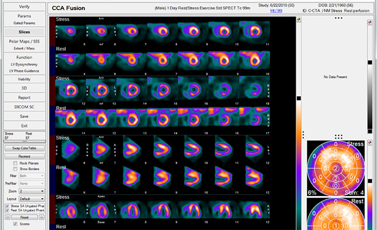The width and height of the screenshot is (377, 230).
Task: Open the Viability page
Action: (x=25, y=79)
